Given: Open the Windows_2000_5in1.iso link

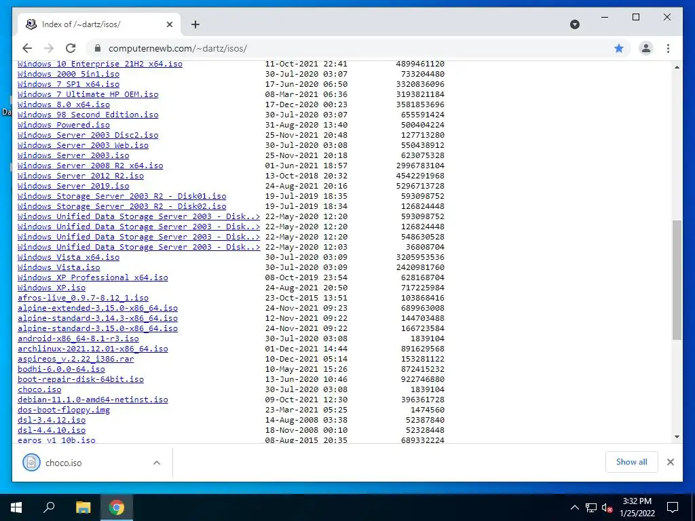Looking at the screenshot, I should tap(69, 74).
